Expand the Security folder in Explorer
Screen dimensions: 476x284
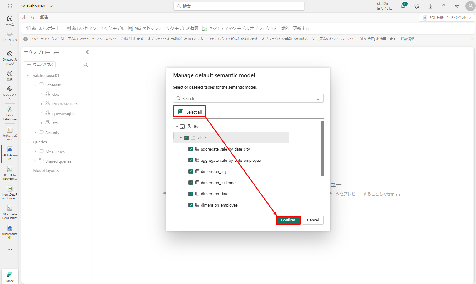[35, 133]
